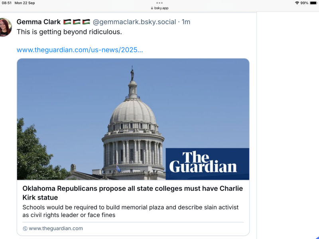Tap the Mon 22 Sep date
The width and height of the screenshot is (319, 239).
tap(24, 3)
